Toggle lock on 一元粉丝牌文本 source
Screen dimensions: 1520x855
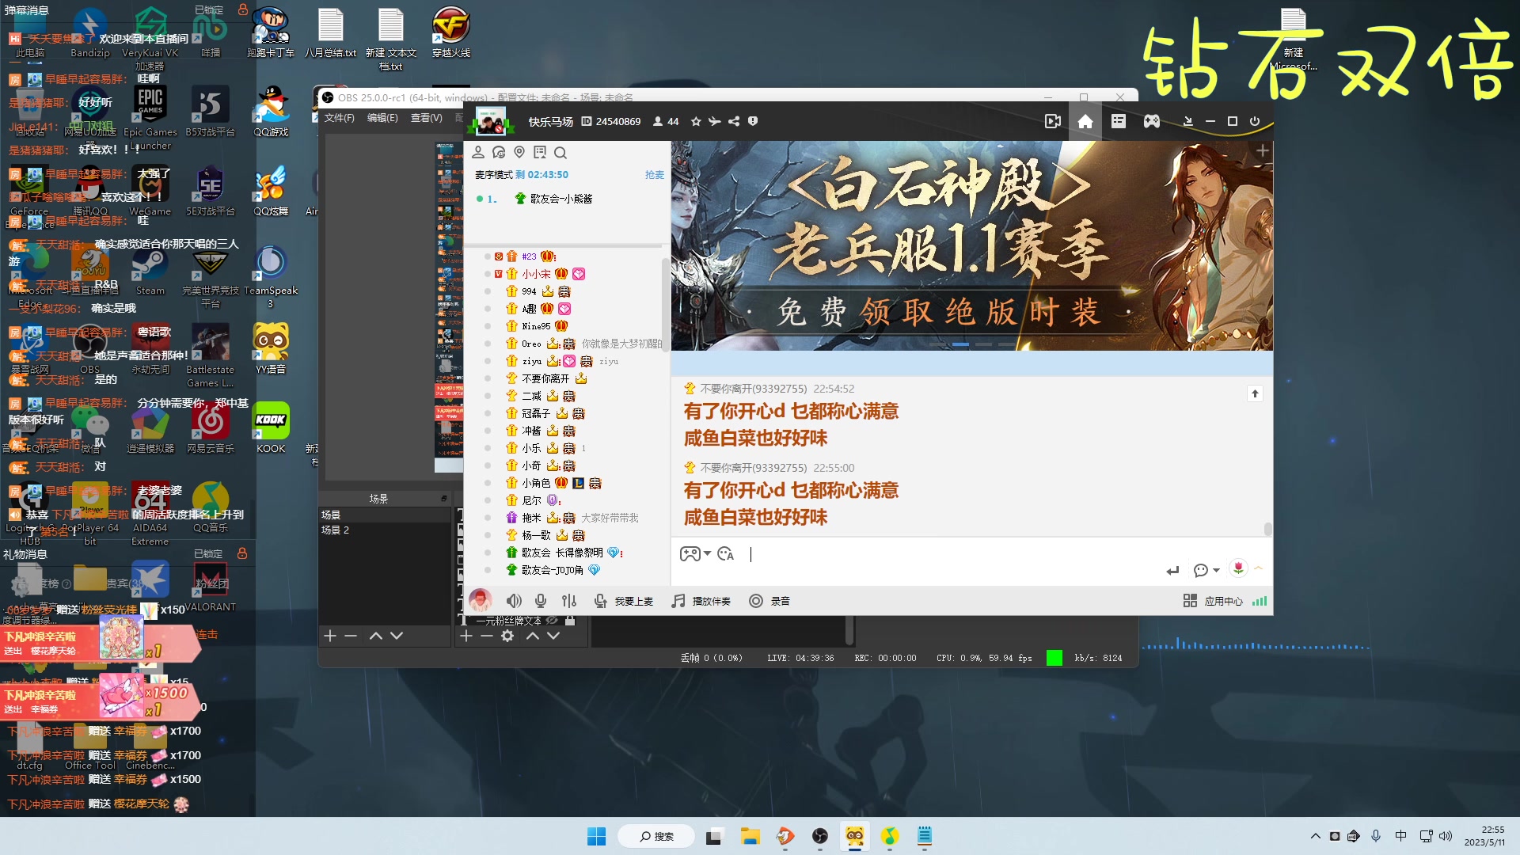pyautogui.click(x=570, y=621)
